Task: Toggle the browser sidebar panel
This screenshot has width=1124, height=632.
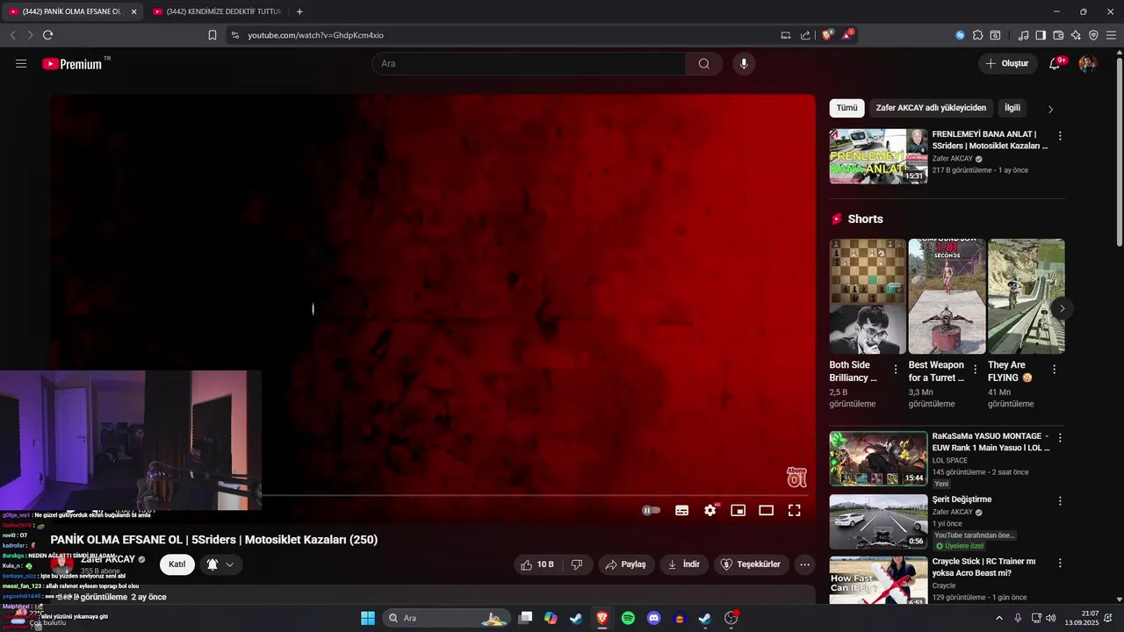Action: pyautogui.click(x=1041, y=35)
